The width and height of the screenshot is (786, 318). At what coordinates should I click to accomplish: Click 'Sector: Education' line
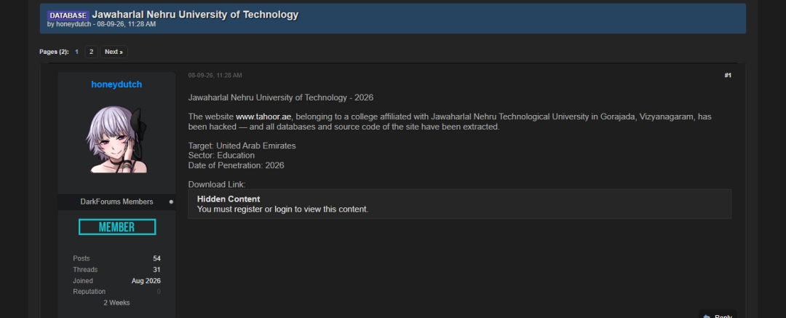coord(221,156)
